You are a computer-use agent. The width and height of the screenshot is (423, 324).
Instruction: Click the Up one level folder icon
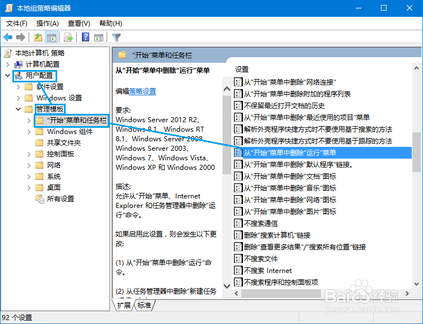pos(38,37)
